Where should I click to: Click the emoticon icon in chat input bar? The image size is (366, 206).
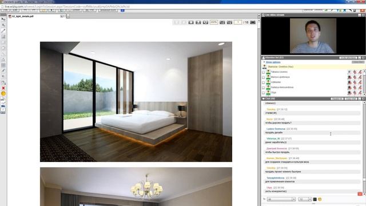320,199
